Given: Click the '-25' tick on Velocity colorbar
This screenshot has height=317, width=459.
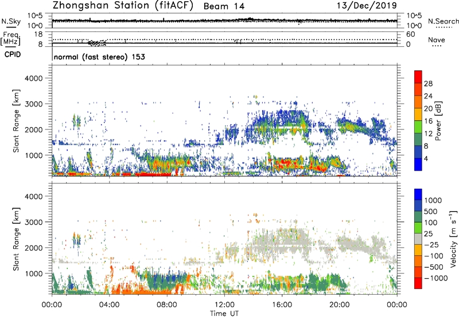Looking at the screenshot, I should coord(431,245).
